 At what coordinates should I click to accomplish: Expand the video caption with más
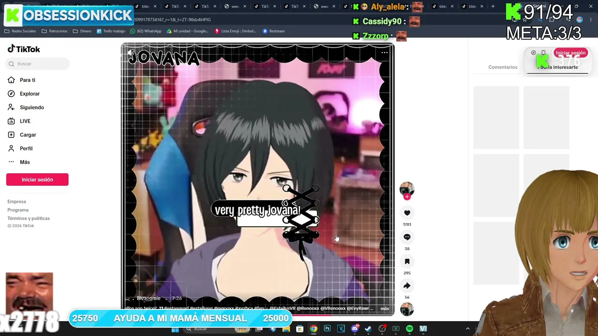[x=384, y=308]
